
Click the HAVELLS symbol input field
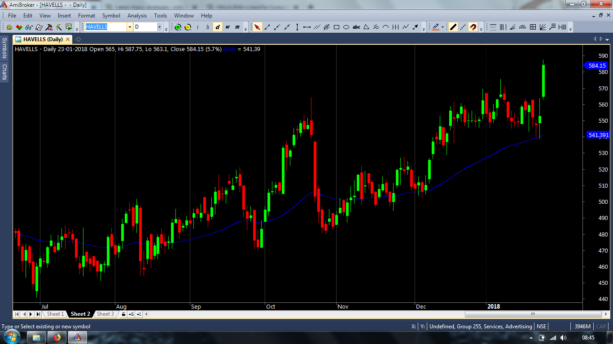coord(106,27)
